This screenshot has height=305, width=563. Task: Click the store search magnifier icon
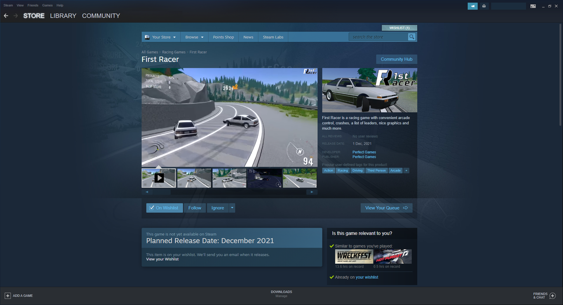tap(411, 37)
